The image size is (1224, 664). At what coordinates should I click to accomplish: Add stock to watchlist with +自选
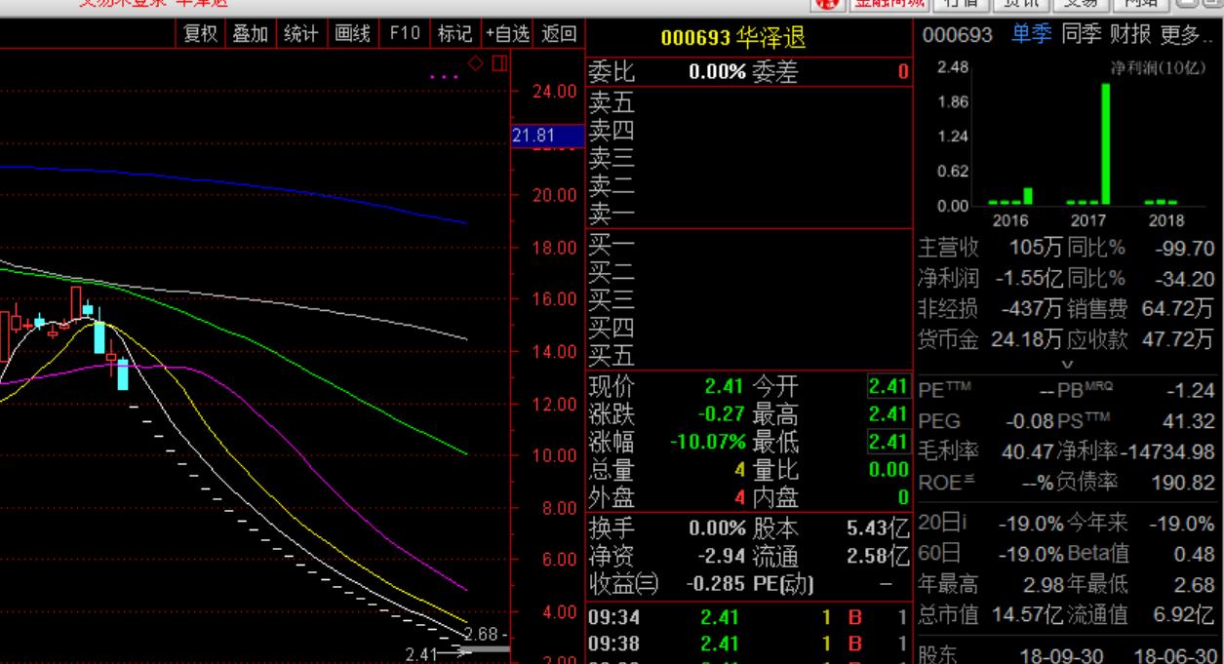tap(507, 34)
